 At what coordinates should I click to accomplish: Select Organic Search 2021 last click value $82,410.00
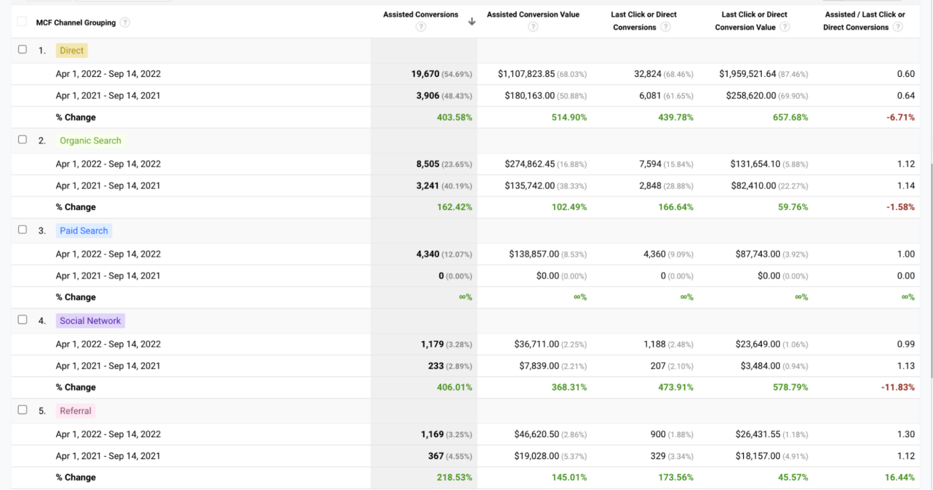(x=753, y=186)
